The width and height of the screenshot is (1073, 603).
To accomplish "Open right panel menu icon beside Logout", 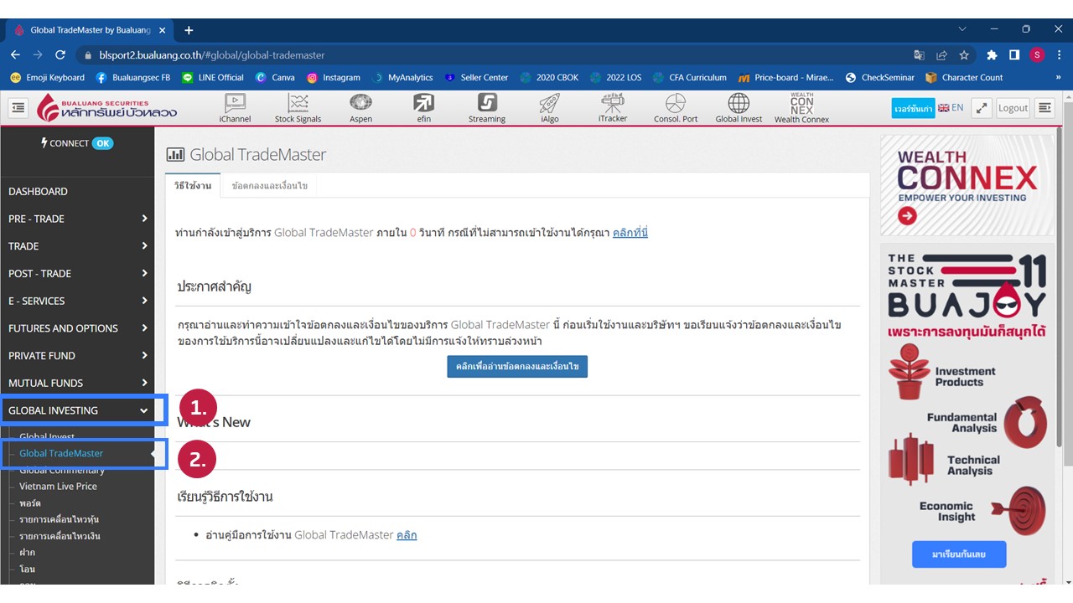I will pyautogui.click(x=1044, y=107).
